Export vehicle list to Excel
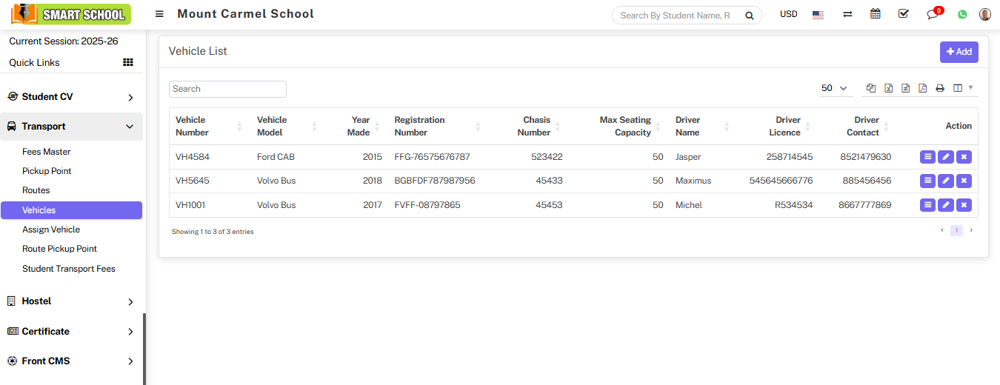Screen dimensions: 1000x385 (x=888, y=88)
